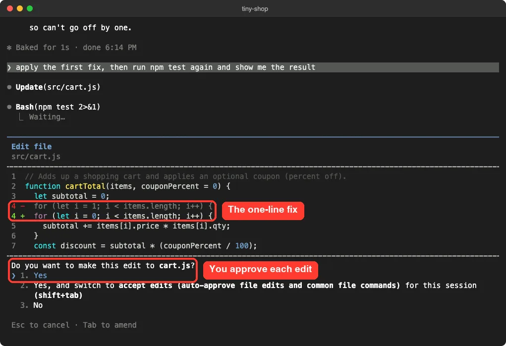Viewport: 506px width, 346px height.
Task: Click the Update(src/cart.js) tool entry
Action: tap(58, 87)
